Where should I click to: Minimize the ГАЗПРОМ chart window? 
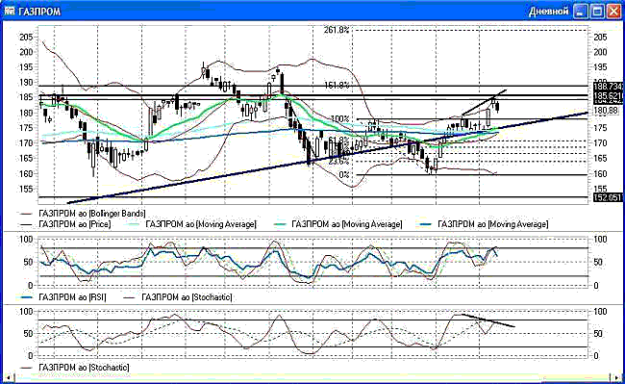coord(581,12)
